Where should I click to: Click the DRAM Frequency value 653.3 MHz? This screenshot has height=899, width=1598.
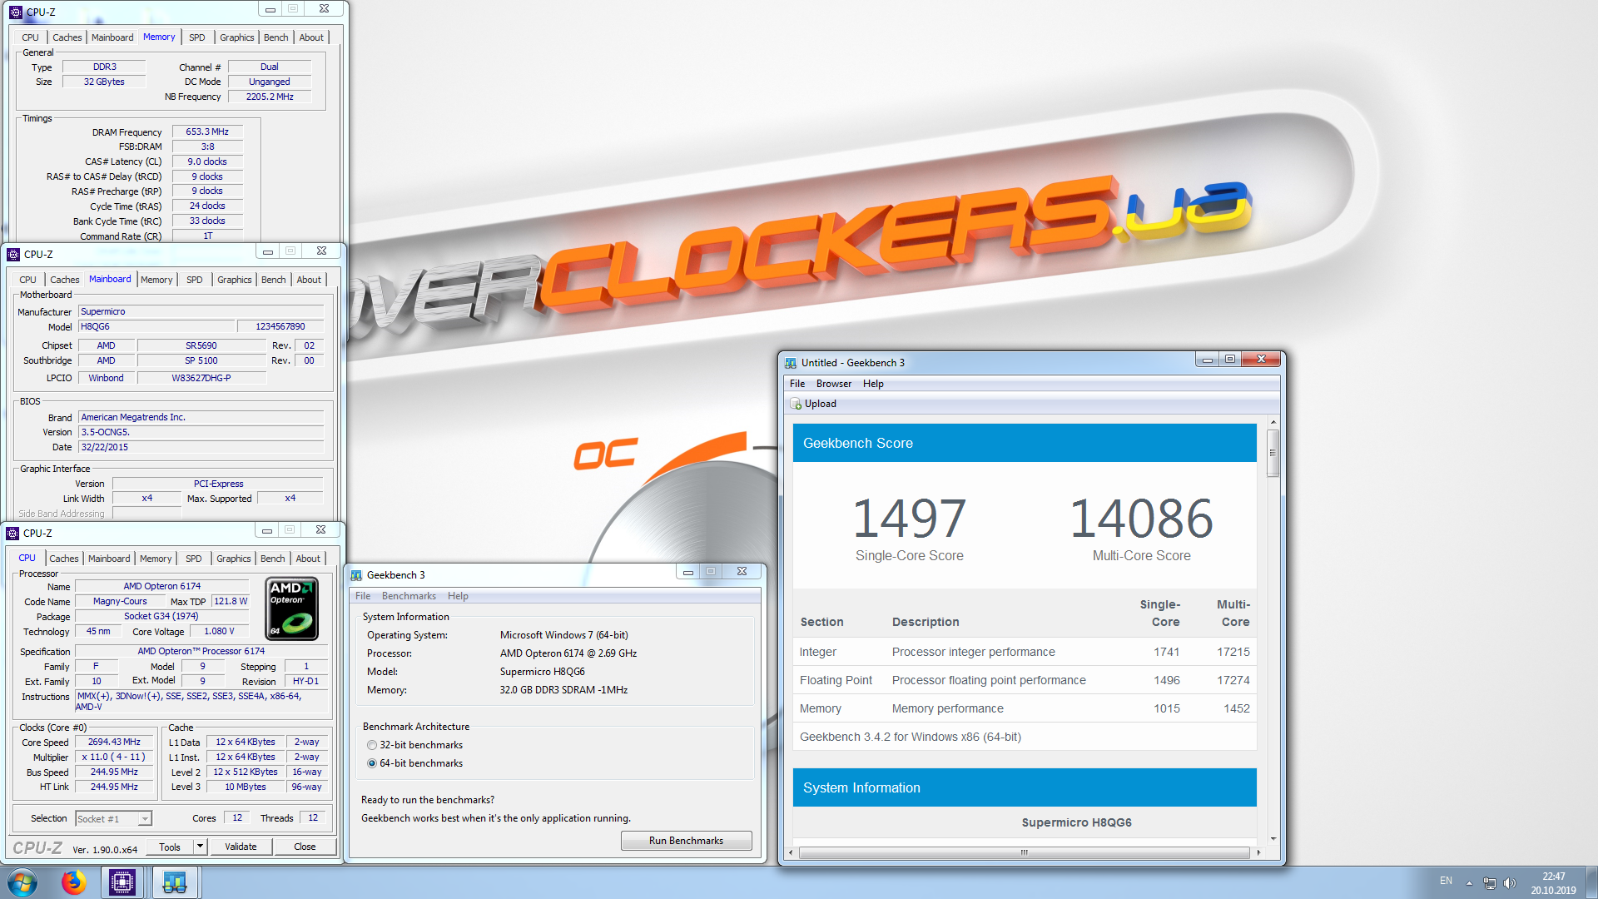(207, 132)
